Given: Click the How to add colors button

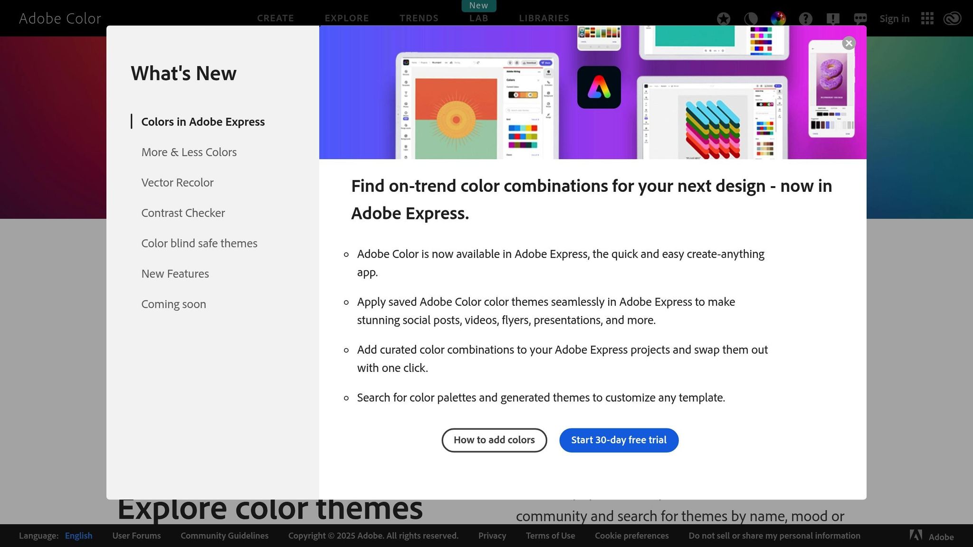Looking at the screenshot, I should (494, 440).
